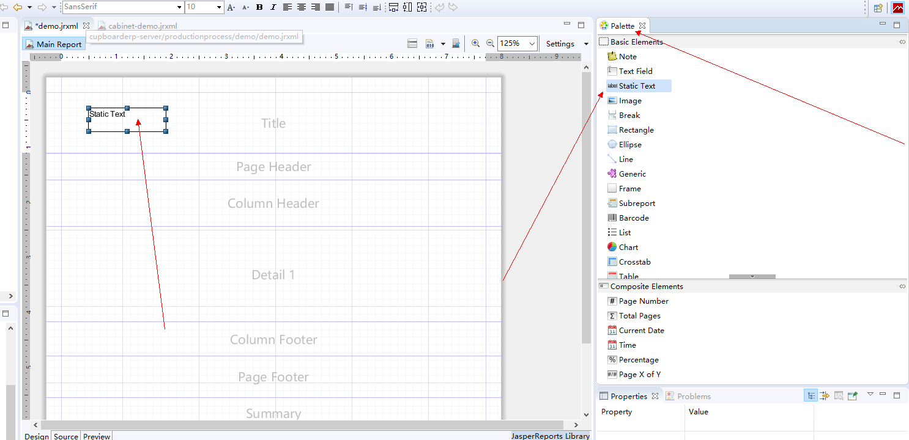Open the forward navigation history dropdown
Viewport: 909px width, 440px height.
pyautogui.click(x=54, y=7)
